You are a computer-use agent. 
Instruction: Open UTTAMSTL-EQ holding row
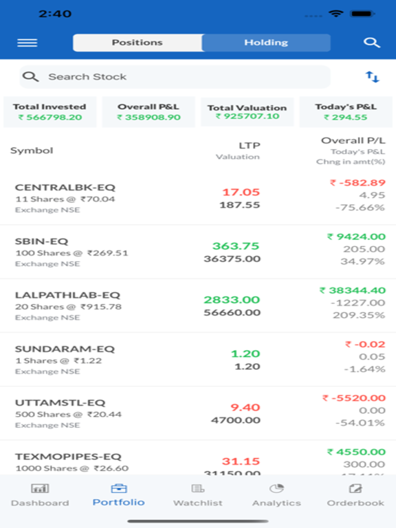point(198,413)
